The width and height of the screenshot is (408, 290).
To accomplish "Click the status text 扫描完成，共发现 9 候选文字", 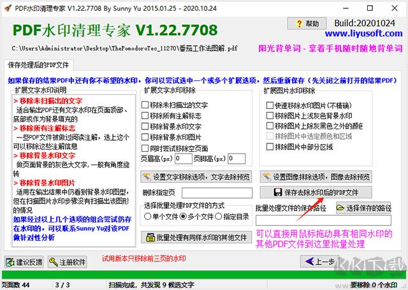I will (152, 285).
